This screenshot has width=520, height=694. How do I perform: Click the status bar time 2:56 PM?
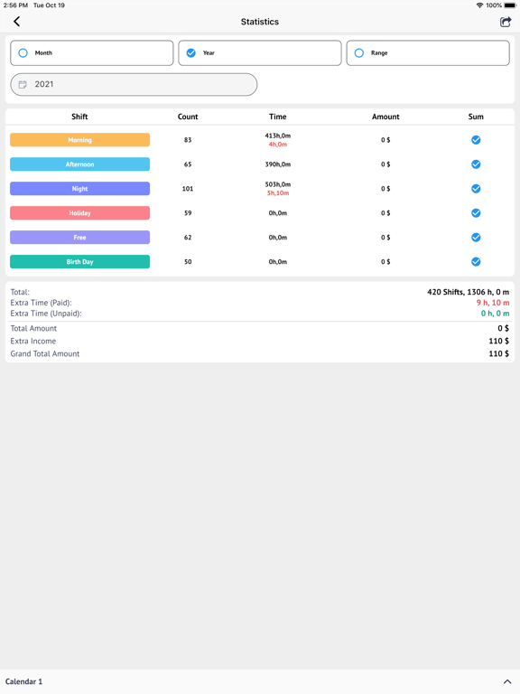pos(15,5)
